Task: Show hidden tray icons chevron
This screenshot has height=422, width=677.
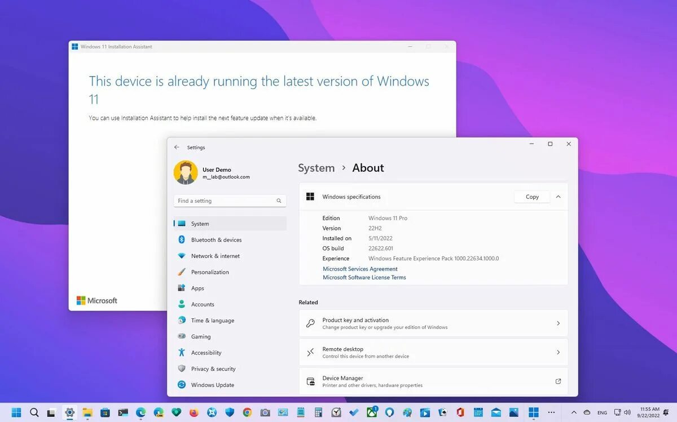Action: [x=574, y=412]
